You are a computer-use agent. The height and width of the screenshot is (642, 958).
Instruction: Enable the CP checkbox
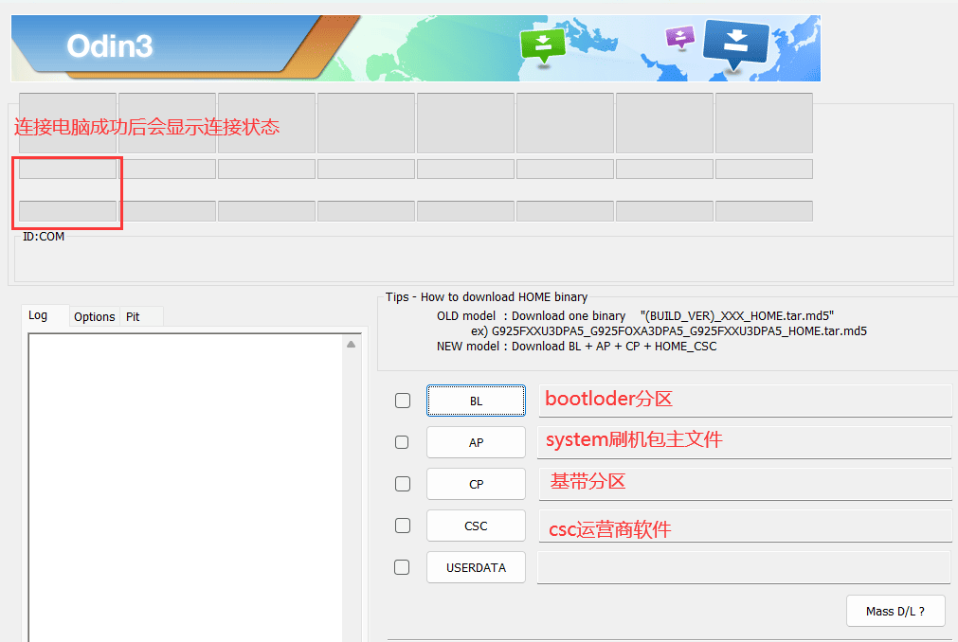[x=403, y=484]
